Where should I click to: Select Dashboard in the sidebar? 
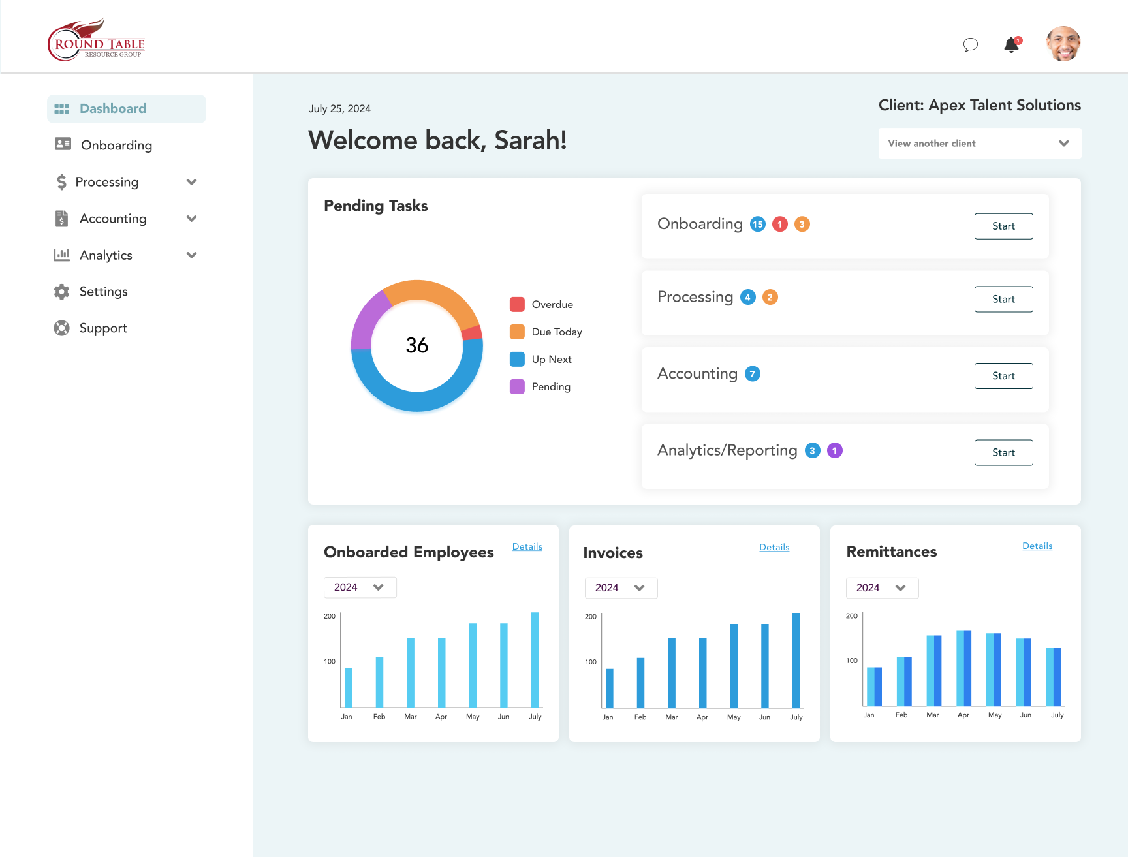(112, 108)
